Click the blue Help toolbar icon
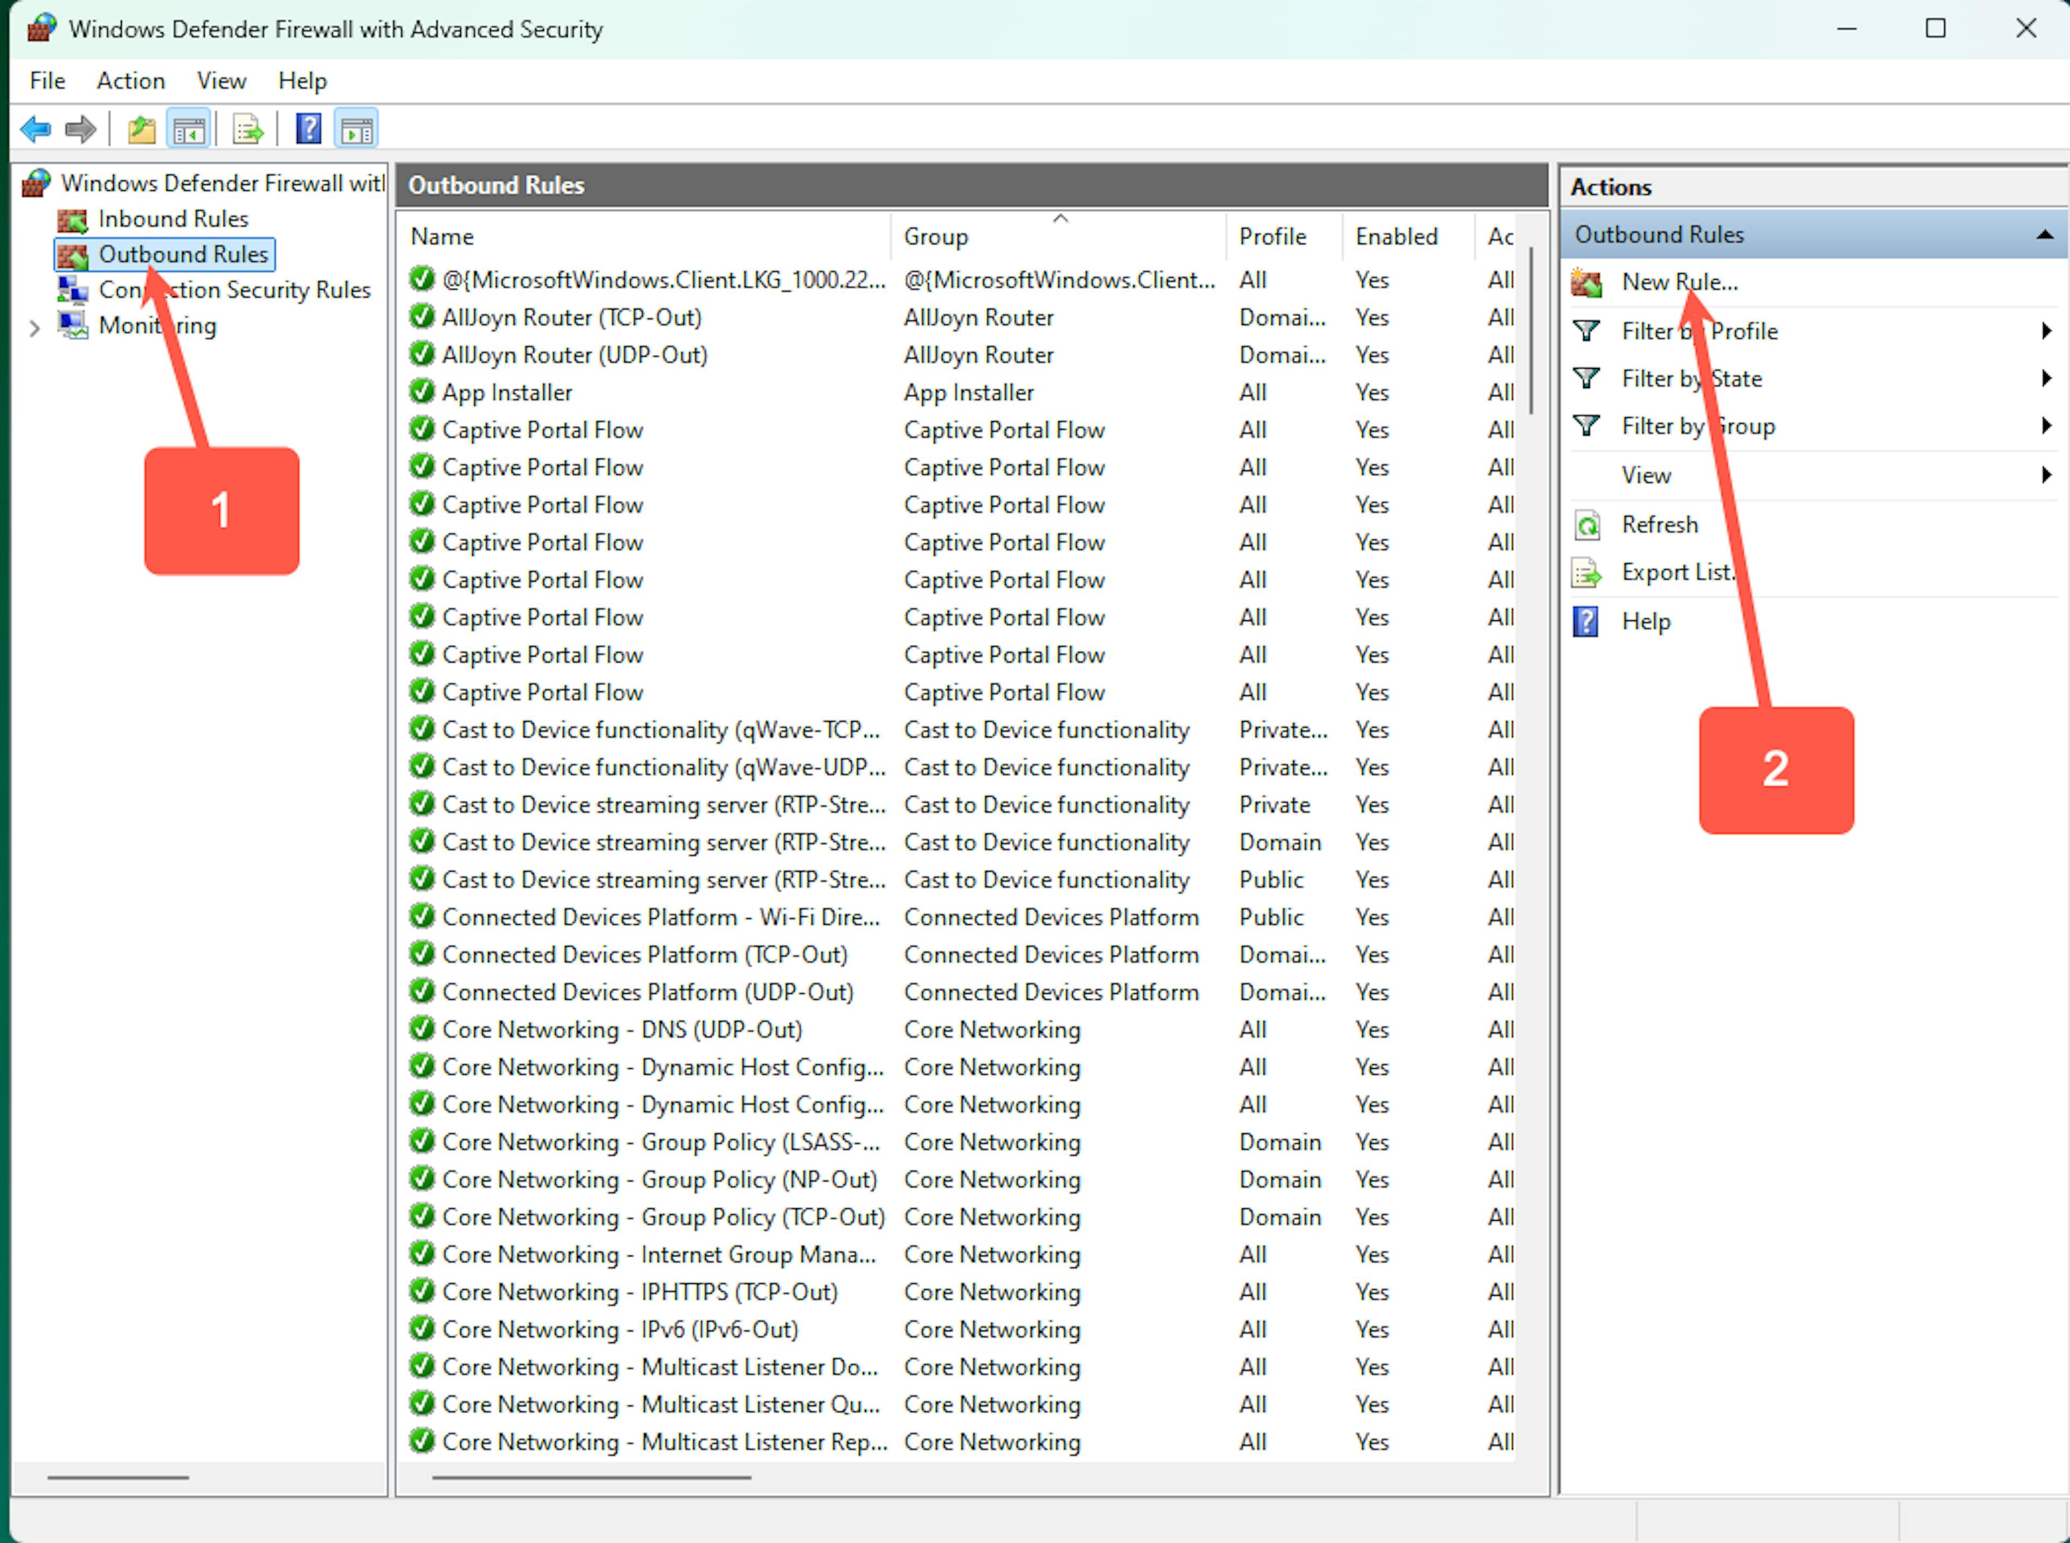The width and height of the screenshot is (2070, 1543). click(308, 129)
